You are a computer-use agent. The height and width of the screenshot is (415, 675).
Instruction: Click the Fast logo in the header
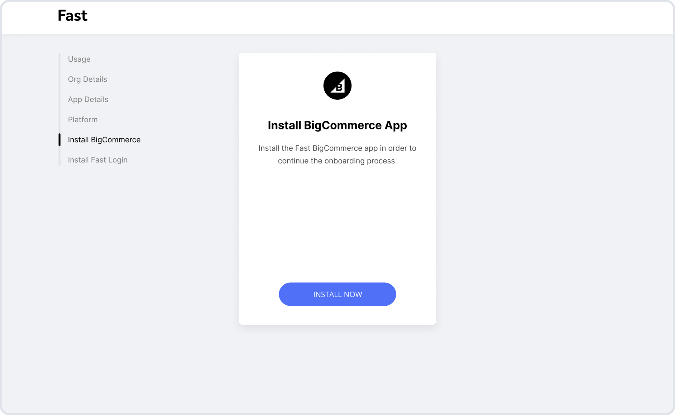pyautogui.click(x=72, y=16)
